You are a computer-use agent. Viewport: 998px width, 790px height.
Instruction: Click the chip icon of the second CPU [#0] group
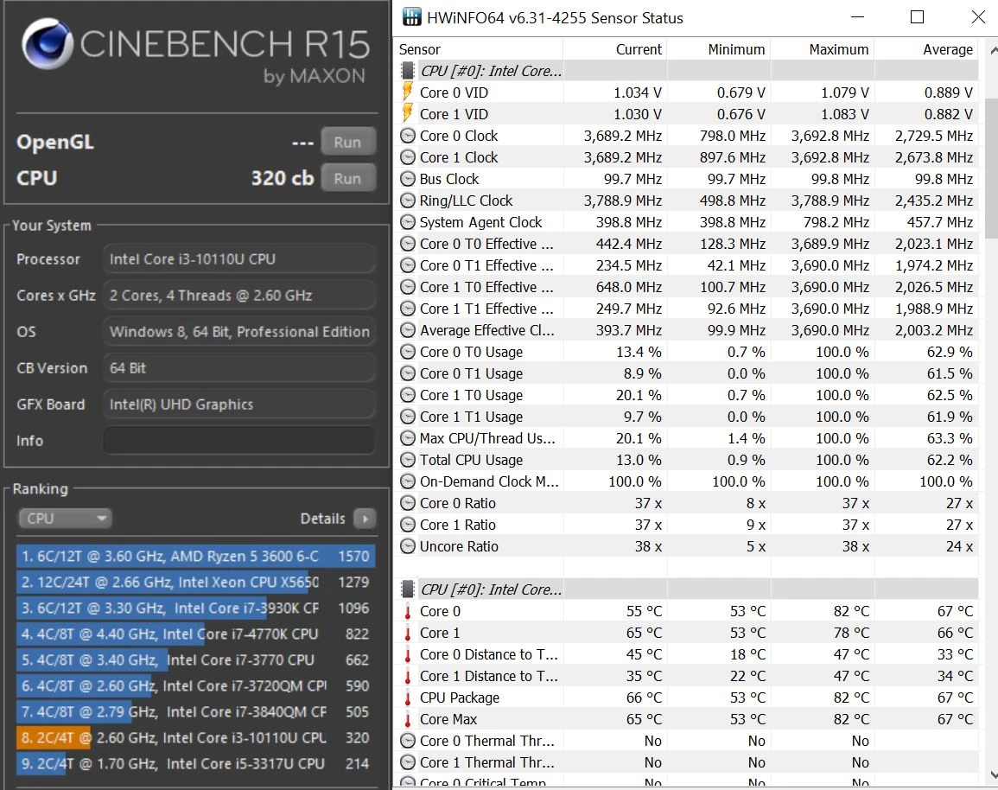click(x=407, y=589)
